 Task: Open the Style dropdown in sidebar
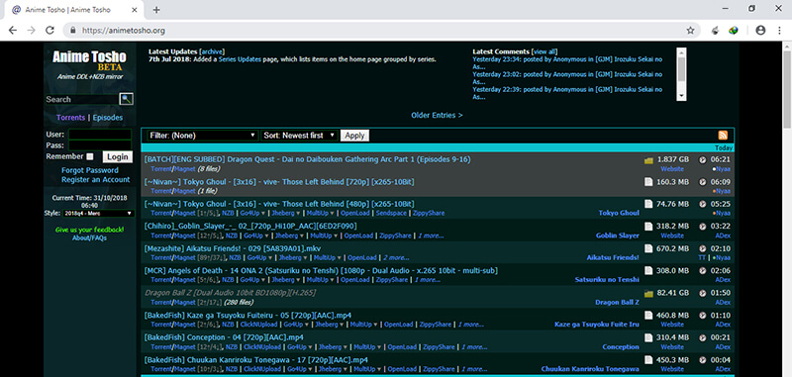point(97,214)
